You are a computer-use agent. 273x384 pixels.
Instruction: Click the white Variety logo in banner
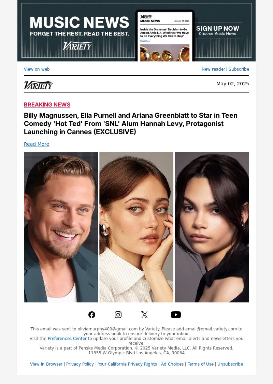77,46
